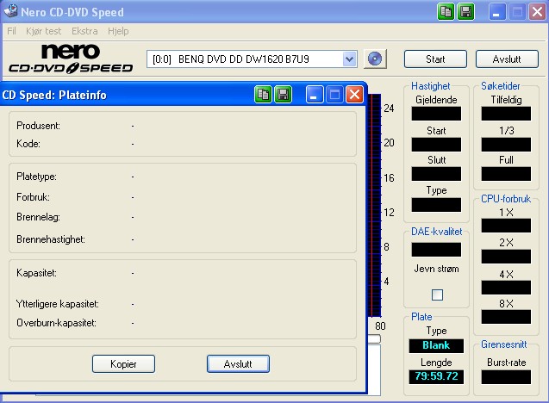Click the Avslutt button in main window
The width and height of the screenshot is (549, 403).
coord(507,59)
